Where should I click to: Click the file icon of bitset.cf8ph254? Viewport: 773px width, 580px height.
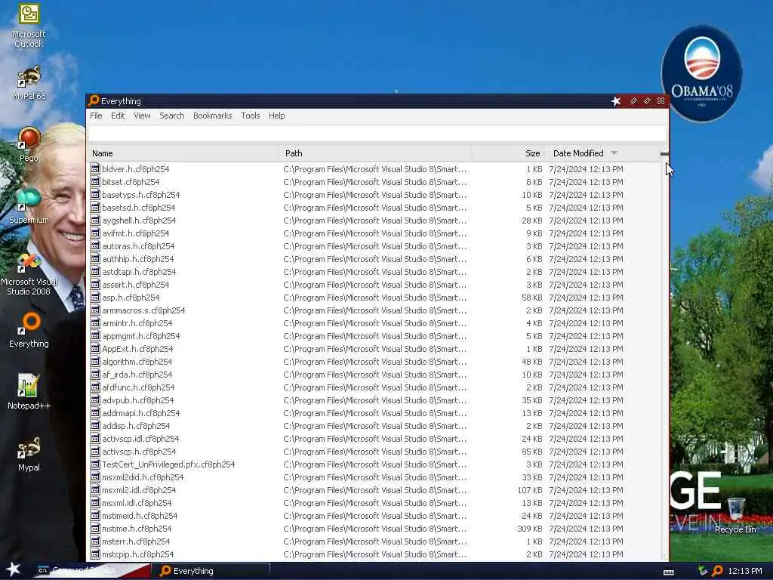95,181
